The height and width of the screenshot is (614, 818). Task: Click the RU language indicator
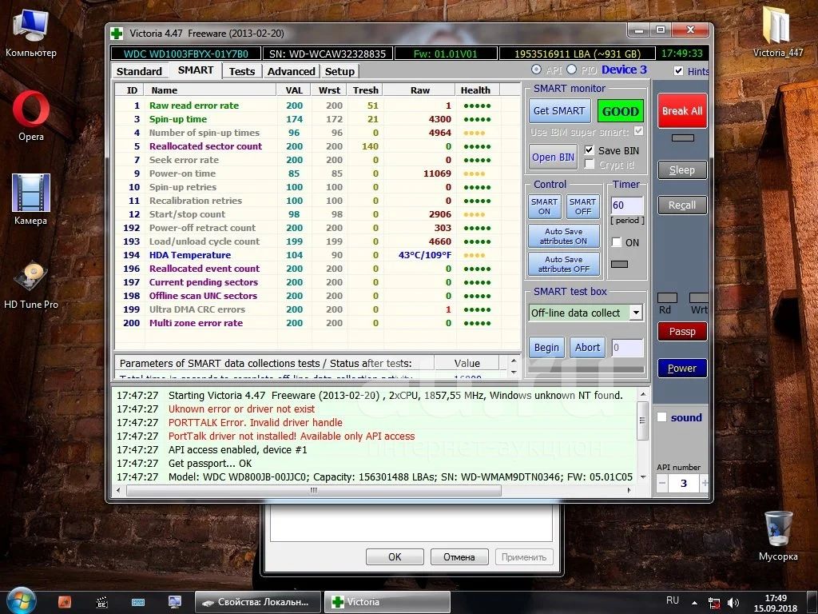(673, 600)
